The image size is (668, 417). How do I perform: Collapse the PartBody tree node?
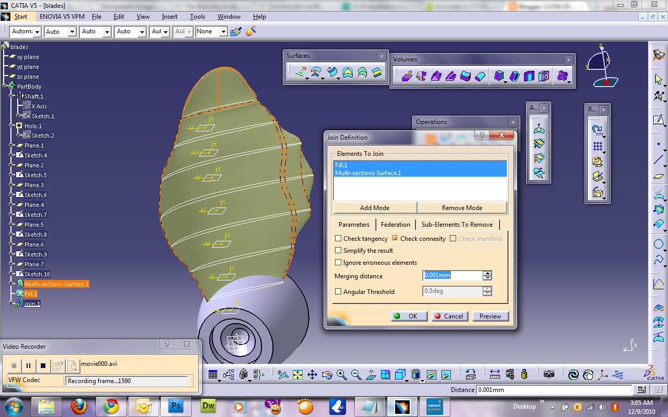tap(4, 85)
